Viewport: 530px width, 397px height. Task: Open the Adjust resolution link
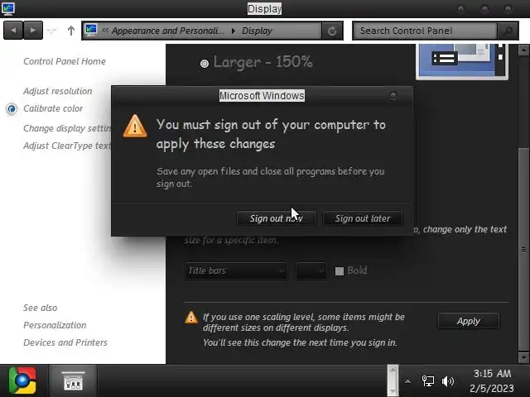tap(58, 91)
